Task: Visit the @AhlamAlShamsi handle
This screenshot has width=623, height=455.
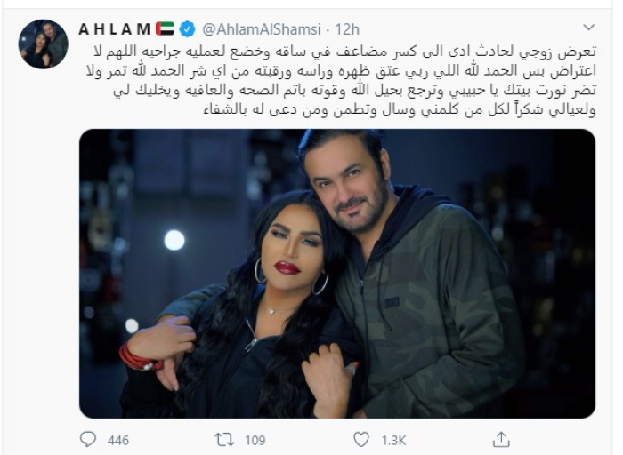Action: 262,29
